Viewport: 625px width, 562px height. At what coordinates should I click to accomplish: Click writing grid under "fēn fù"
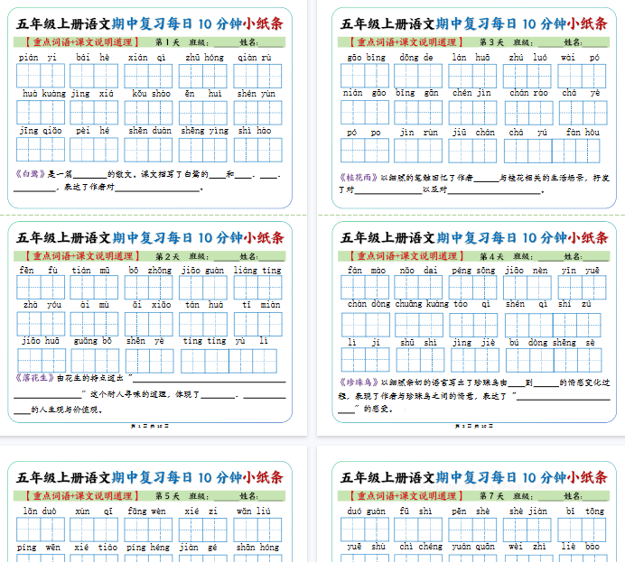click(39, 289)
